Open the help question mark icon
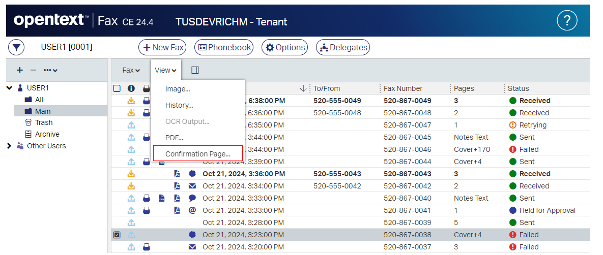 pyautogui.click(x=567, y=21)
